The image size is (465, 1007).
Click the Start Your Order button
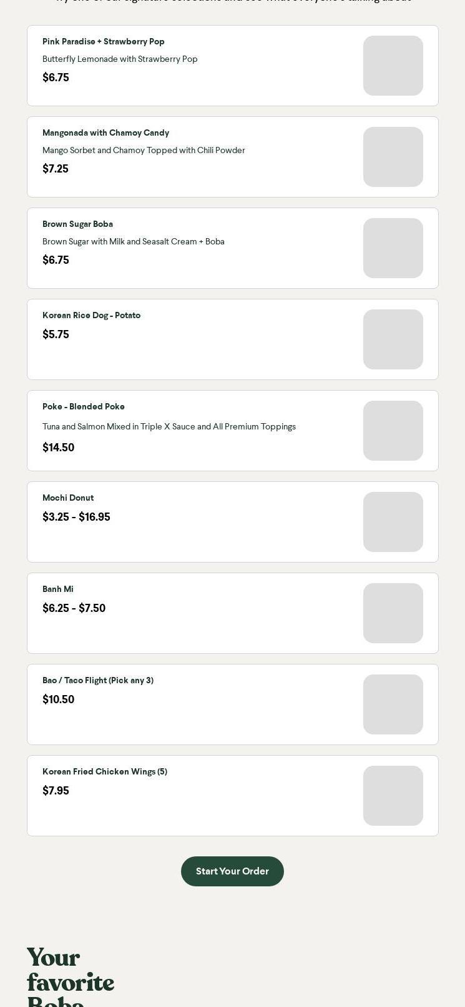(232, 871)
